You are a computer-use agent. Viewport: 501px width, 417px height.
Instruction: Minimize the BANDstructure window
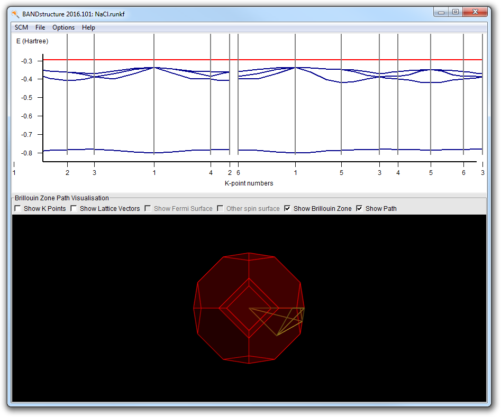(x=441, y=12)
